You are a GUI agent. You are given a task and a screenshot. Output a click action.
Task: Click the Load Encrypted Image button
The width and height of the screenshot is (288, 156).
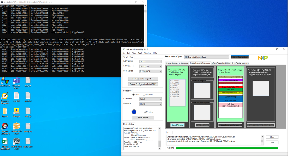[230, 125]
